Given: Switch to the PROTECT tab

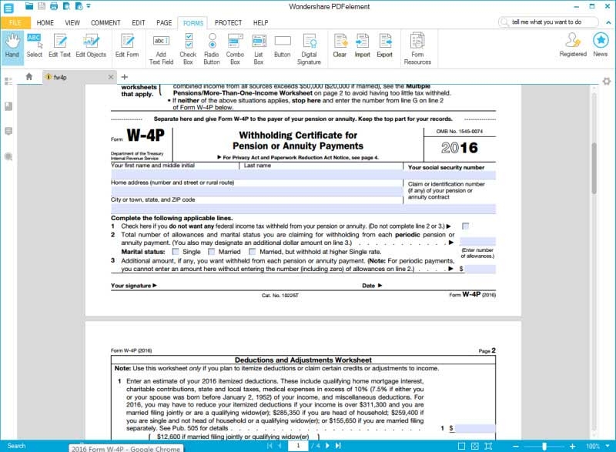Looking at the screenshot, I should tap(227, 23).
